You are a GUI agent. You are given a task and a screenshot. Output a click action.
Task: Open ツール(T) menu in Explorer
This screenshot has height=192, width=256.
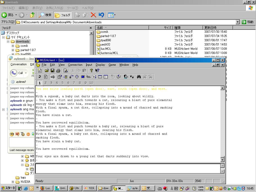pyautogui.click(x=72, y=8)
